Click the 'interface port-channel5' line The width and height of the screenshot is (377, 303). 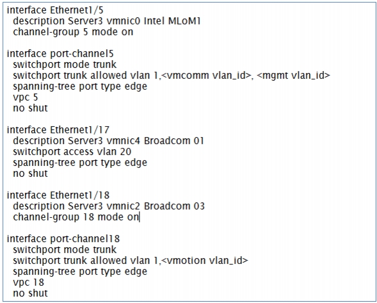click(60, 54)
